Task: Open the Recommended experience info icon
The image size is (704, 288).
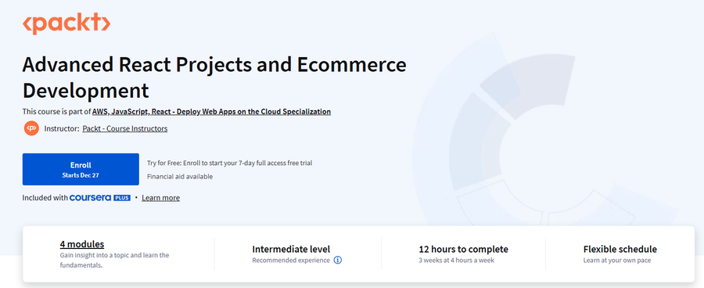Action: [x=338, y=260]
